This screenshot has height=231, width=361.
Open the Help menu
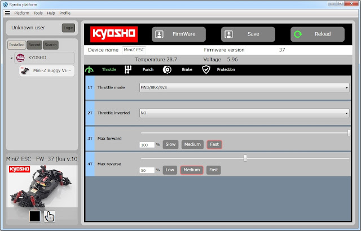(51, 13)
